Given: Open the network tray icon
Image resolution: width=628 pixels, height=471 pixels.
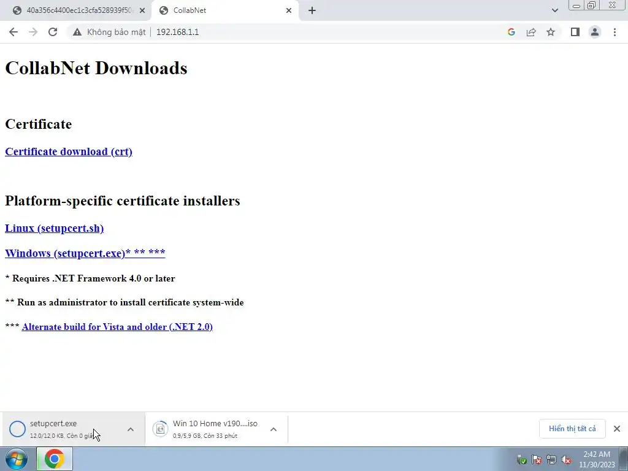Looking at the screenshot, I should coord(551,460).
